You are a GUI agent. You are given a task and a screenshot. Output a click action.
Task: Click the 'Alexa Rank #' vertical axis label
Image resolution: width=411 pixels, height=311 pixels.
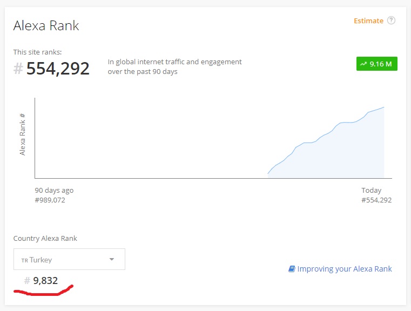point(23,134)
